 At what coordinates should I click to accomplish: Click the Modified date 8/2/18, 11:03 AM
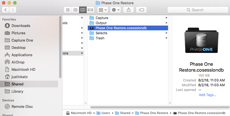tap(211, 85)
